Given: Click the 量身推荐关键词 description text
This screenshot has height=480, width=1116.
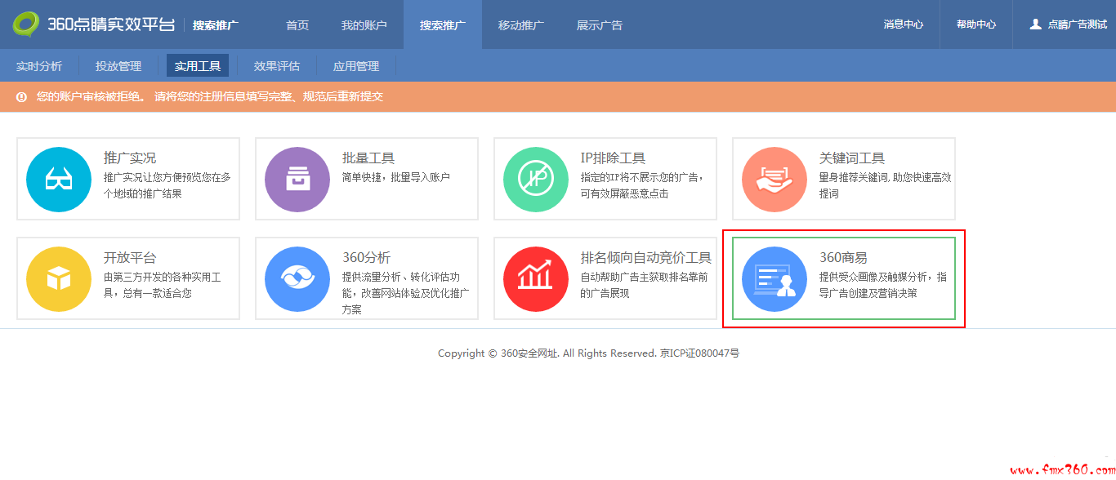Looking at the screenshot, I should tap(886, 185).
